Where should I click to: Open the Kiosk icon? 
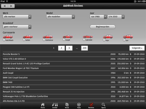pos(67,105)
